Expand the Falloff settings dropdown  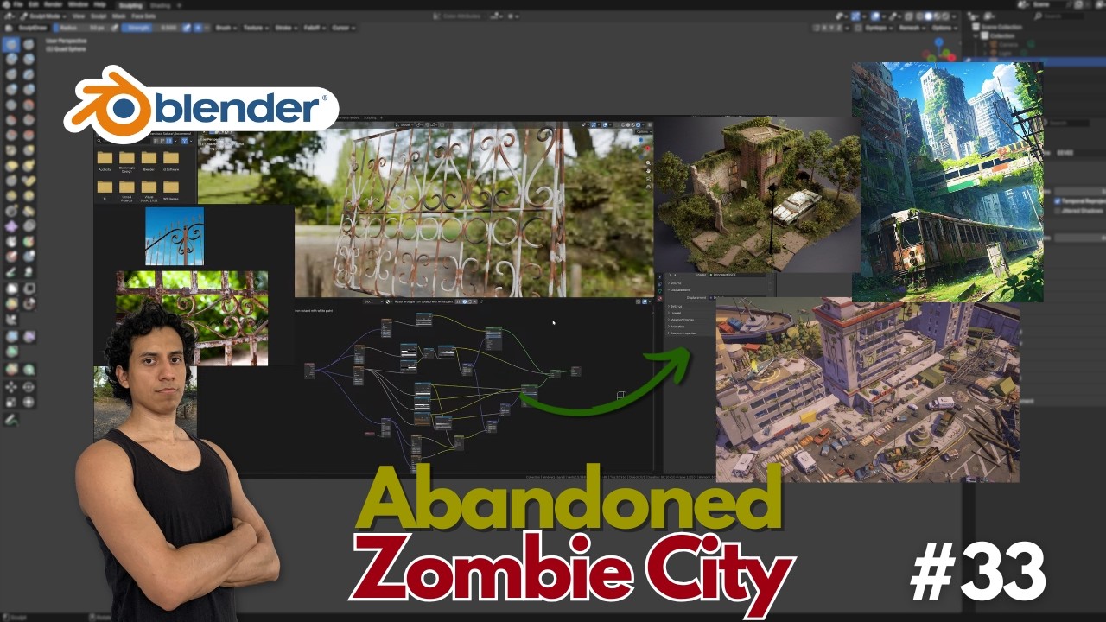tap(313, 28)
